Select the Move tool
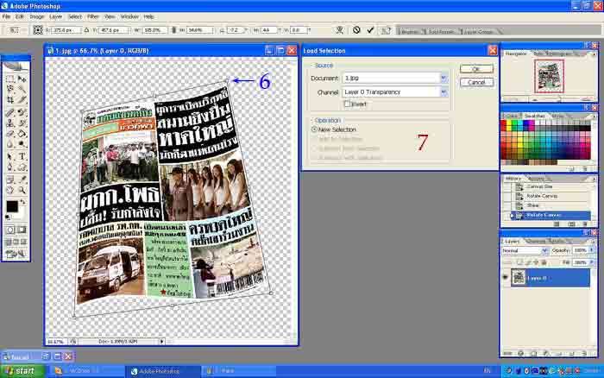 (22, 79)
